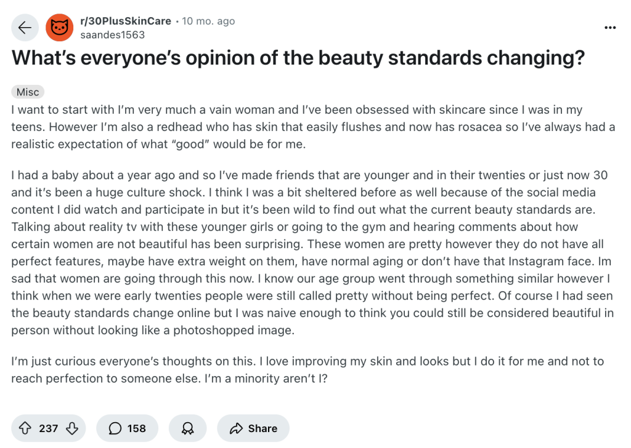Screen dimensions: 631x448
Task: Click the "10 mo. ago" timestamp
Action: pyautogui.click(x=208, y=22)
